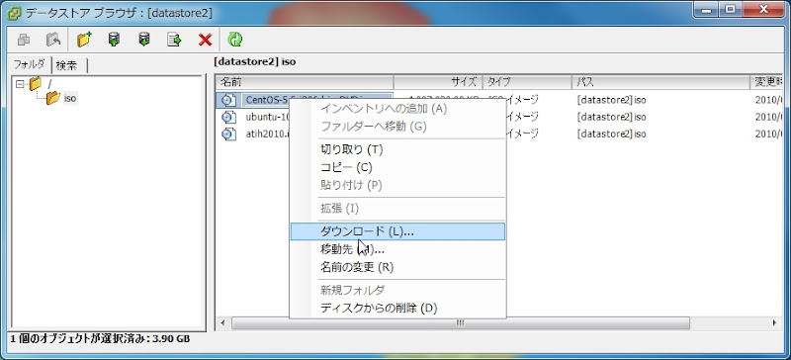Choose 切り取り (T) from context menu
This screenshot has height=360, width=791.
(397, 149)
